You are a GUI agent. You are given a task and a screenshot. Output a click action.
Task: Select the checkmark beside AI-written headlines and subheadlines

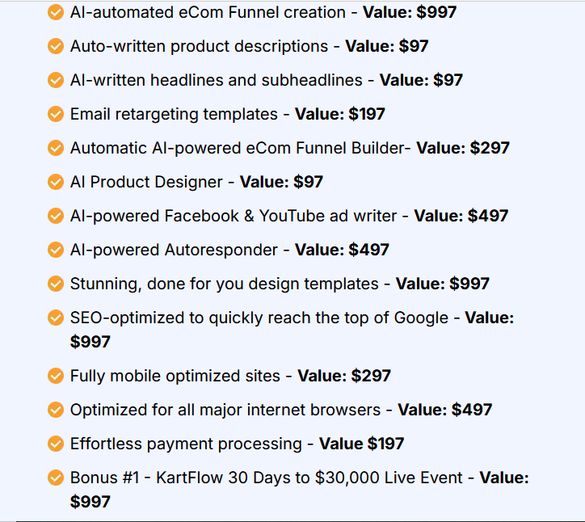pos(56,80)
